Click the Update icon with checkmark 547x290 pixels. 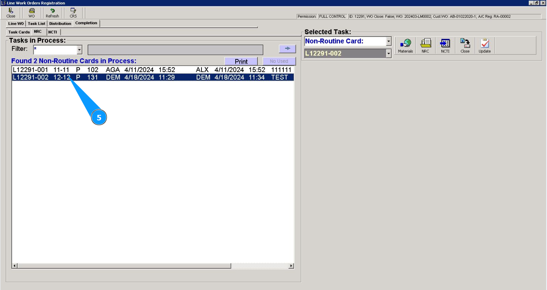(484, 46)
